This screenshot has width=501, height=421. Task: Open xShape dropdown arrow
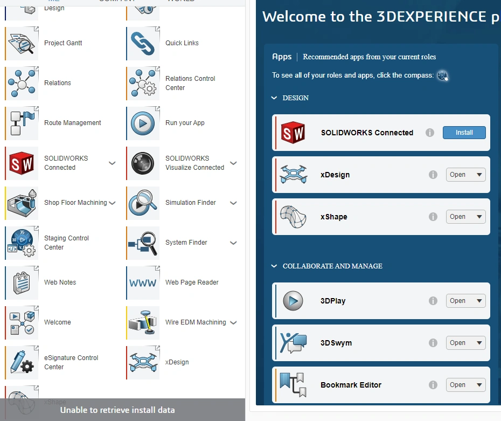pyautogui.click(x=479, y=217)
